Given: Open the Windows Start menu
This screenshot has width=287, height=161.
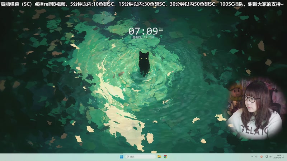Looking at the screenshot, I should point(122,157).
